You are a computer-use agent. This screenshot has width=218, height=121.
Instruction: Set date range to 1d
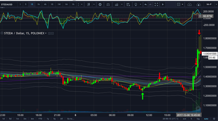(x=3, y=119)
